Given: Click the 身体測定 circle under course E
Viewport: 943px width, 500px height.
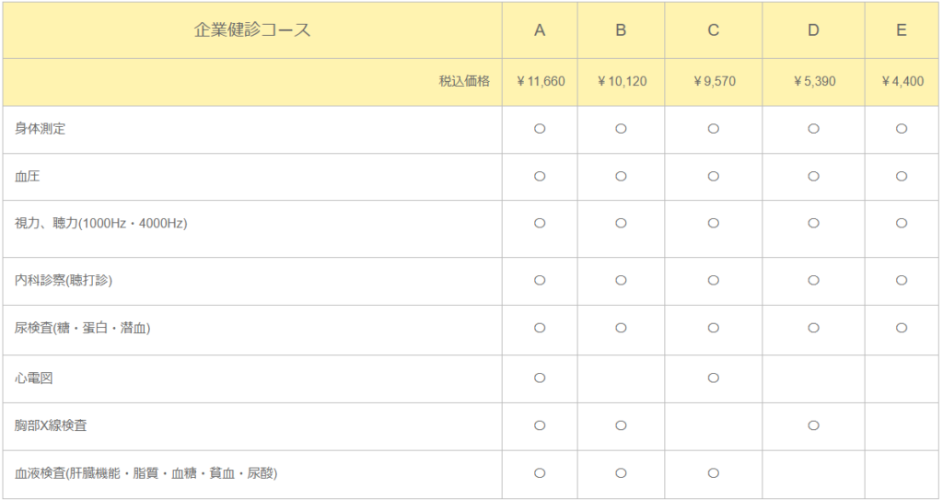Looking at the screenshot, I should pos(902,129).
